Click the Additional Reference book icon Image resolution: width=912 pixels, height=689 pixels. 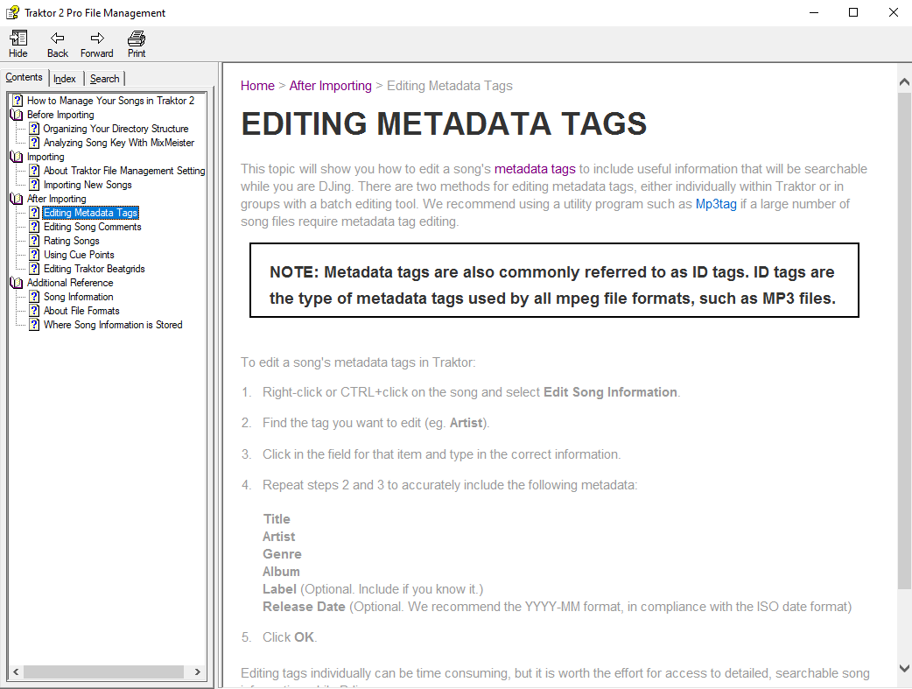click(x=17, y=283)
